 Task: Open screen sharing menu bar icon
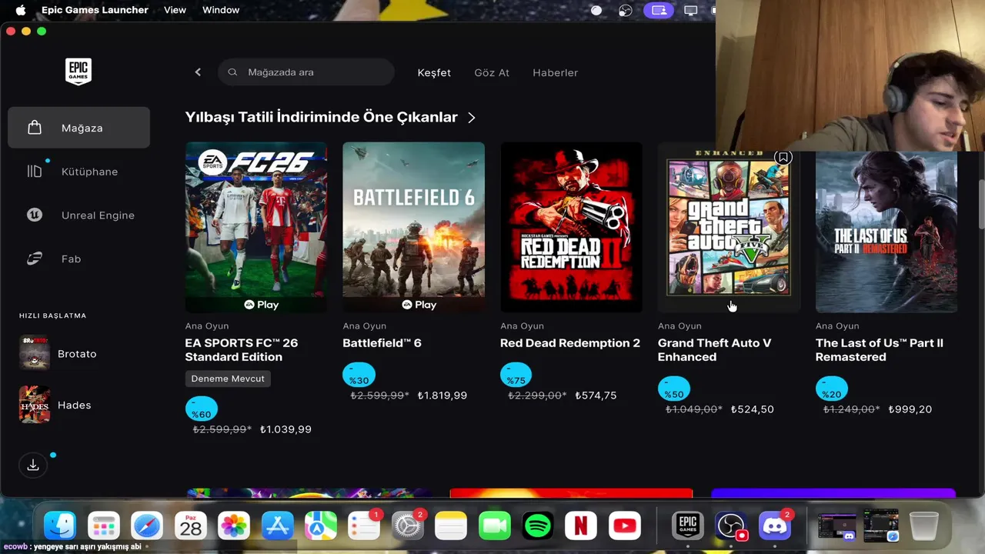point(659,10)
